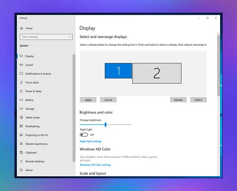Click the Identify button
Viewport: 237px width, 191px height.
(178, 100)
